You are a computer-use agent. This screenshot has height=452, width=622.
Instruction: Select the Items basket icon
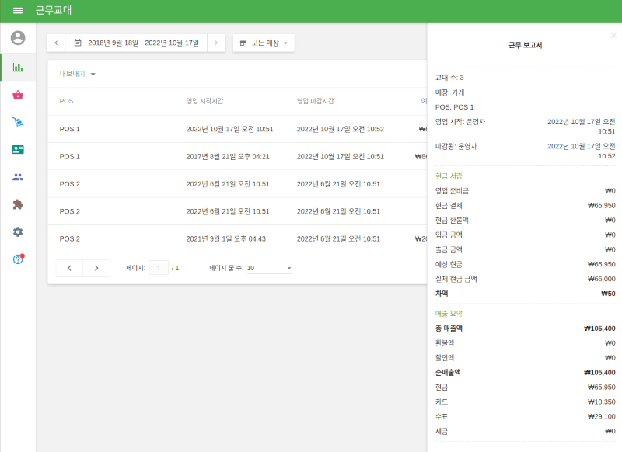coord(17,95)
